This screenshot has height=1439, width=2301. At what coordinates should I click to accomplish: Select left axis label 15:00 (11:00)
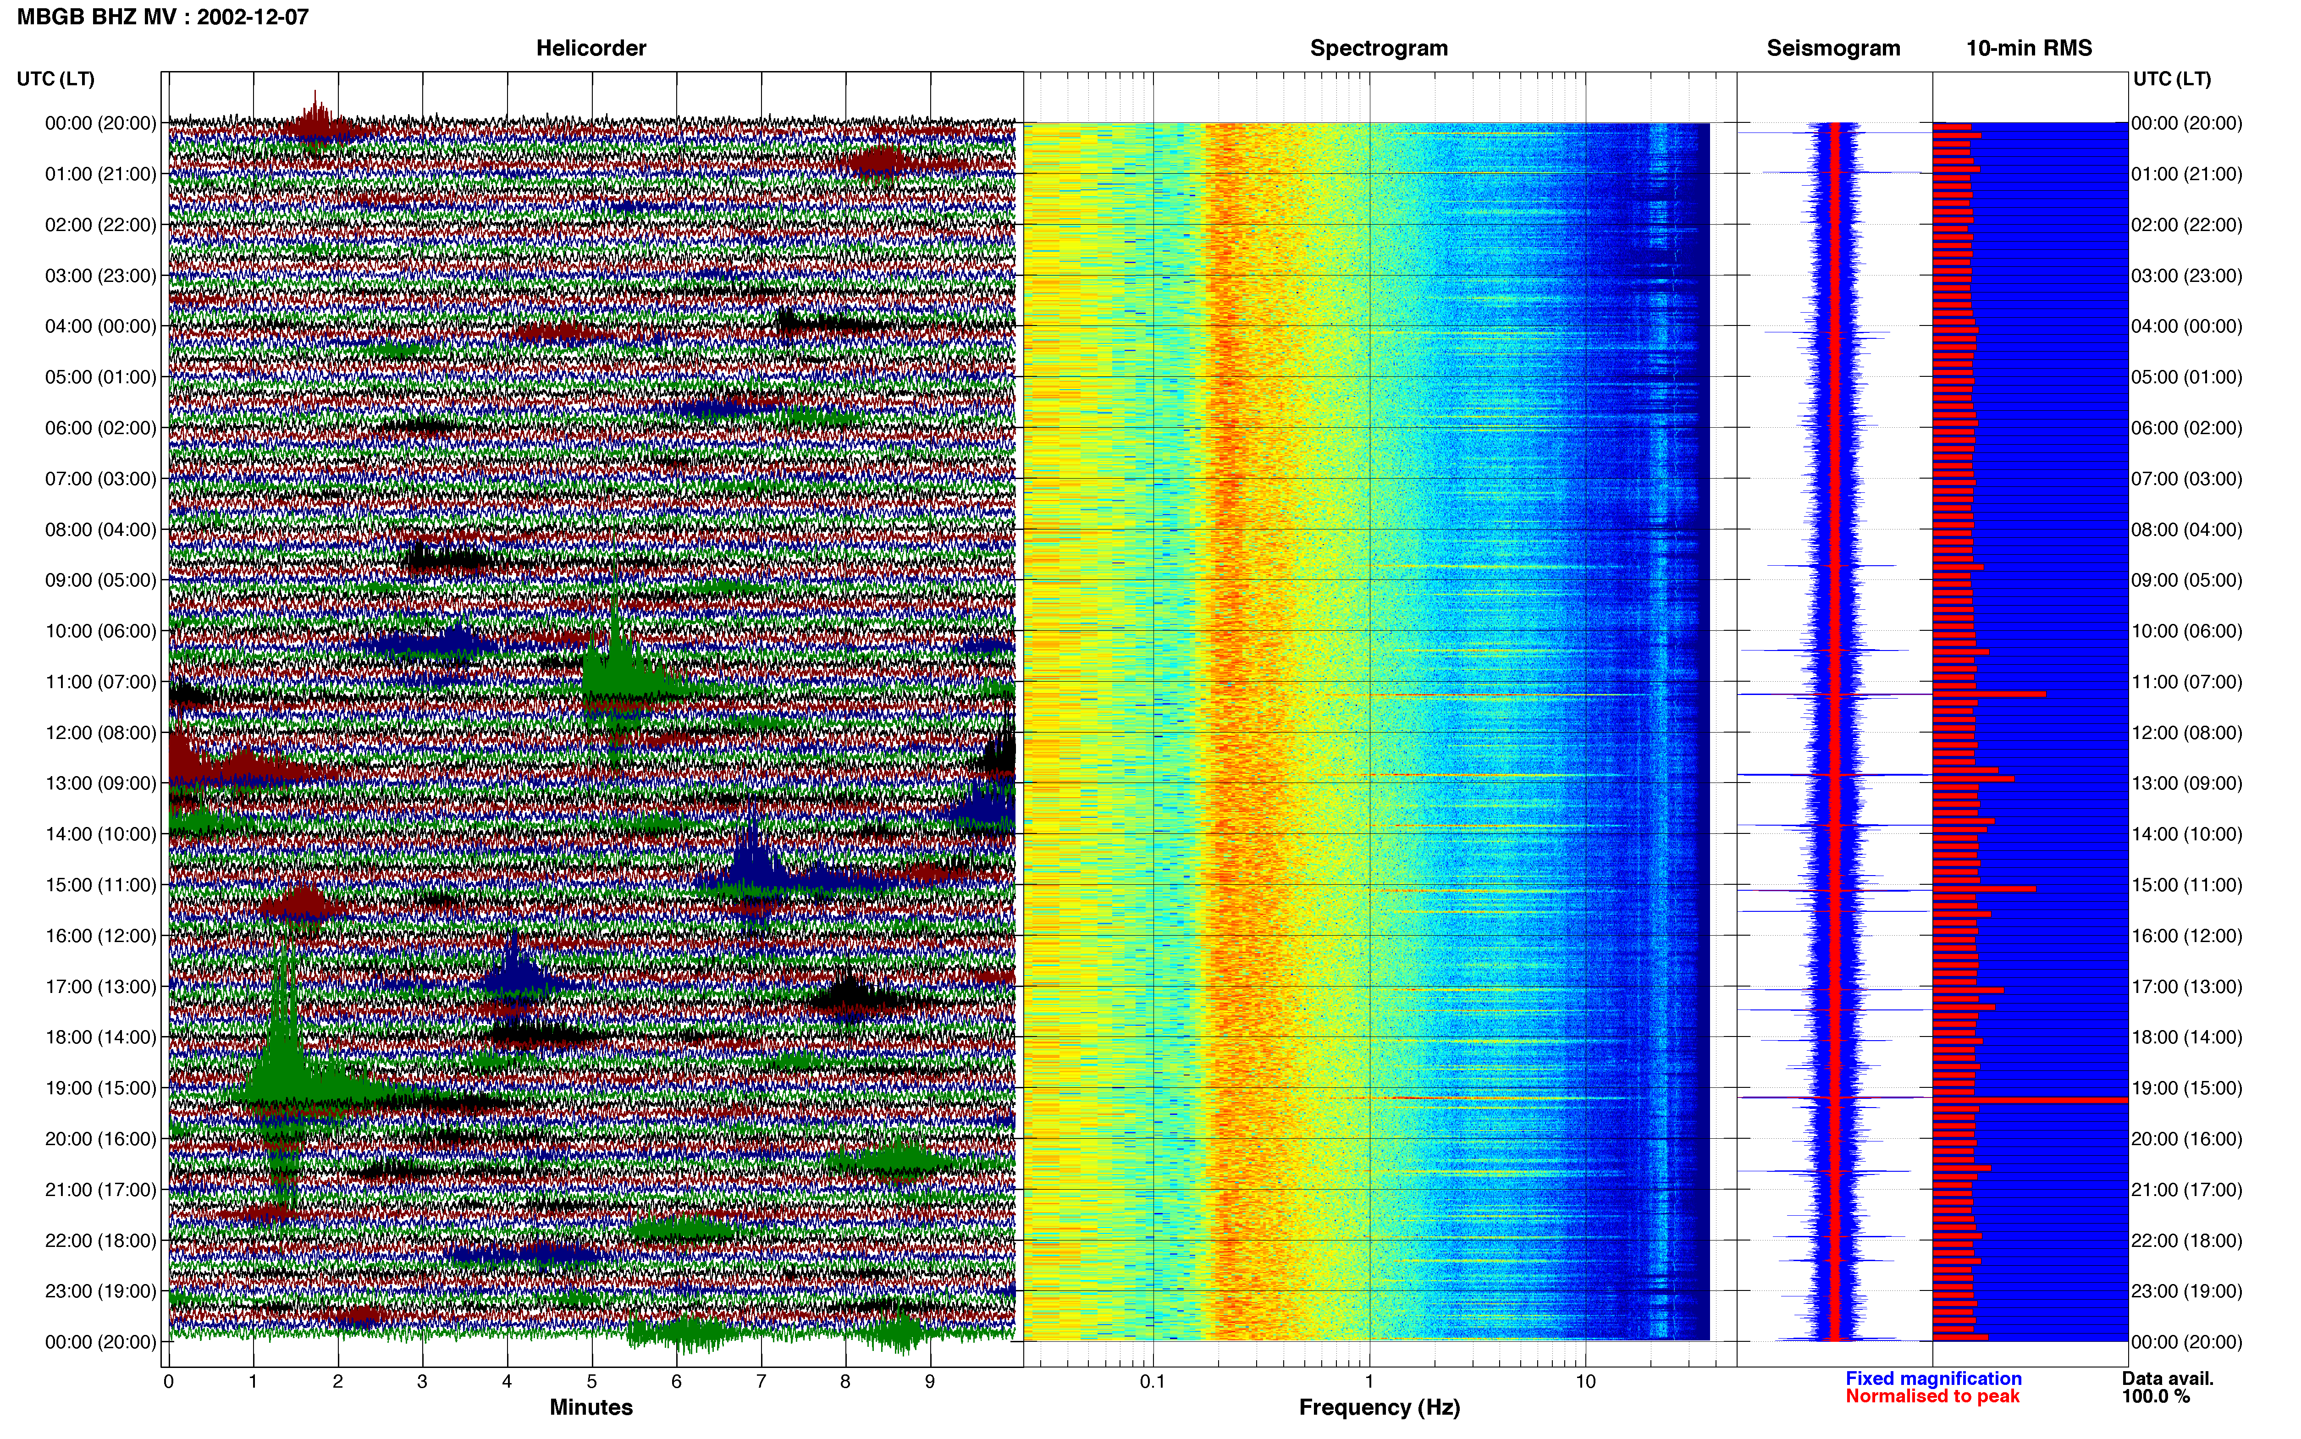click(101, 885)
